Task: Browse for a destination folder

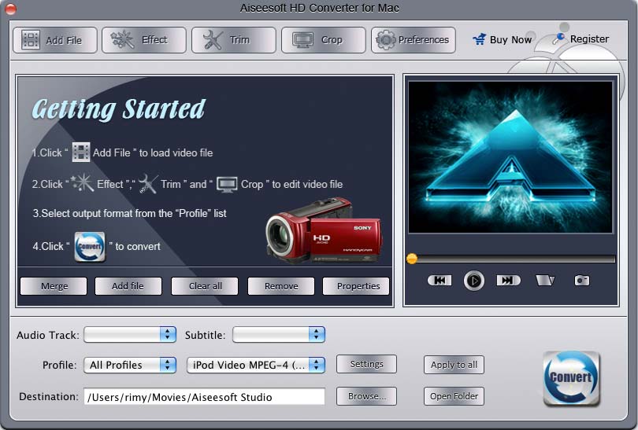Action: pos(366,396)
